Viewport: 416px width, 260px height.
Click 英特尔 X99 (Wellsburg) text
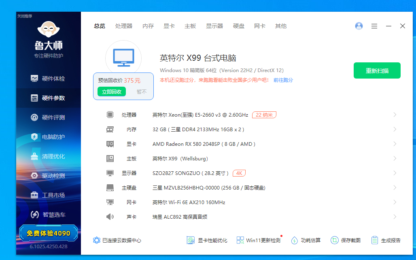point(180,158)
